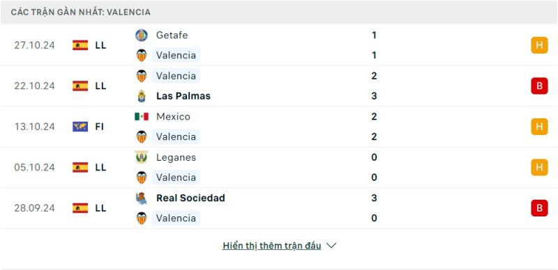The image size is (558, 270).
Task: Click the orange H badge for Leganes match
Action: (539, 167)
